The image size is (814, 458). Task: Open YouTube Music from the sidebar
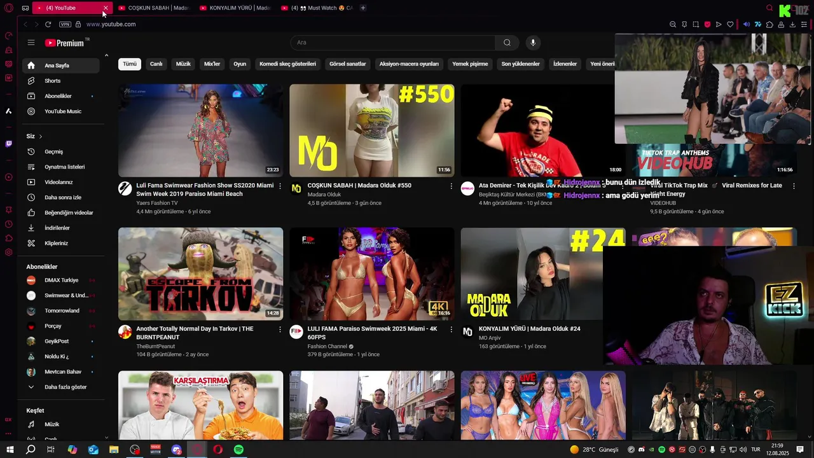(x=60, y=111)
